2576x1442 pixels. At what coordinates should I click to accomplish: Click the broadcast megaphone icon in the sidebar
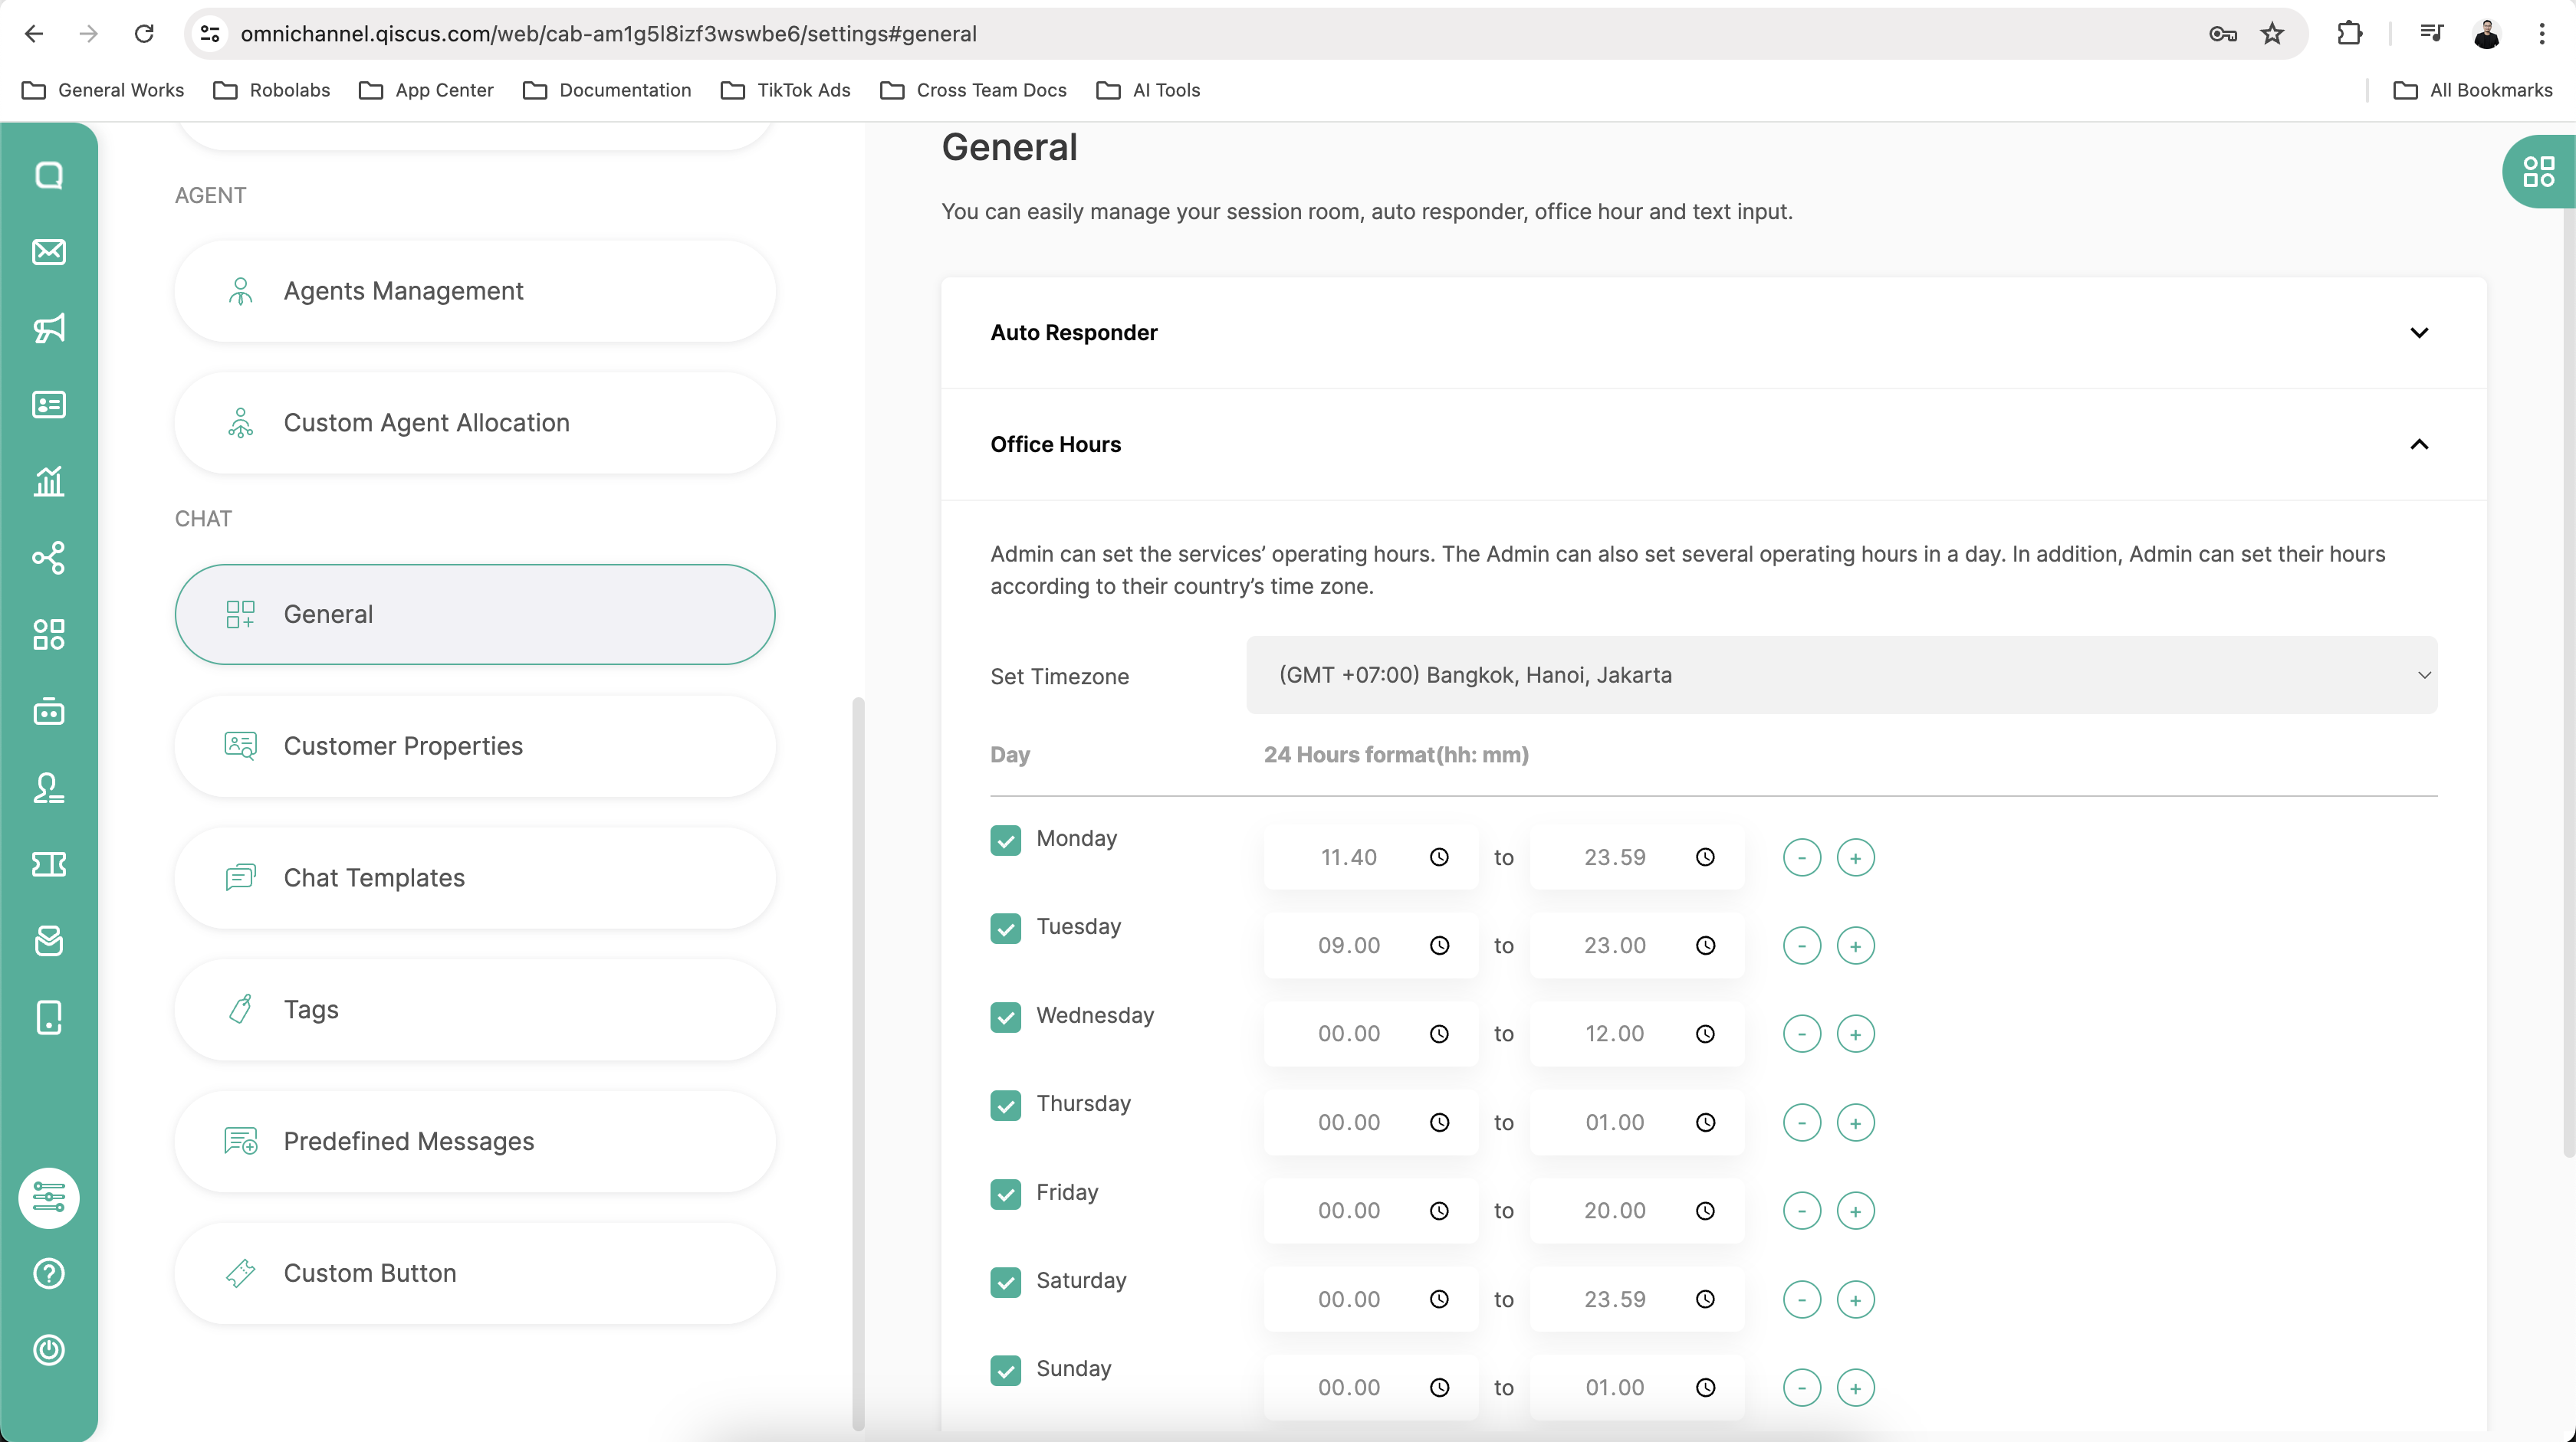click(x=49, y=328)
